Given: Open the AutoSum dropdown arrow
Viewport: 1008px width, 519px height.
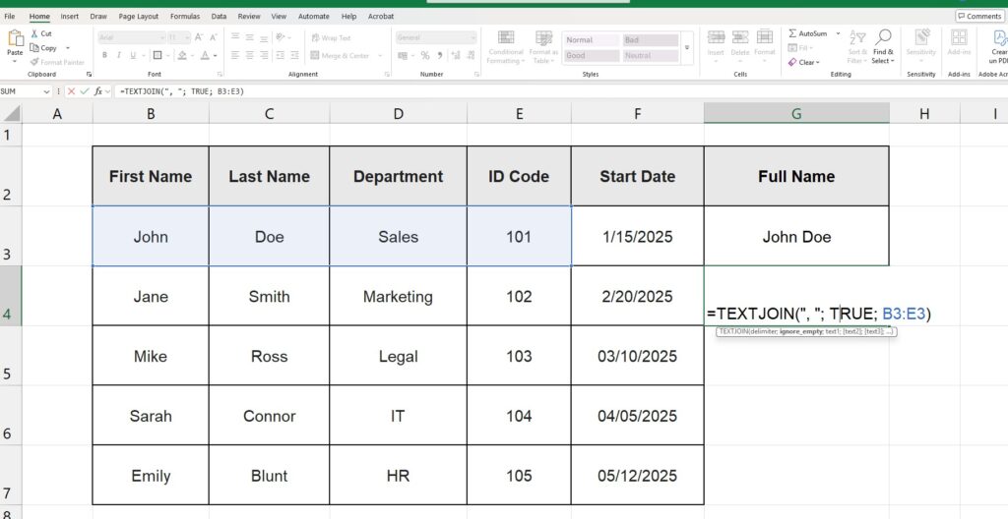Looking at the screenshot, I should pos(838,33).
